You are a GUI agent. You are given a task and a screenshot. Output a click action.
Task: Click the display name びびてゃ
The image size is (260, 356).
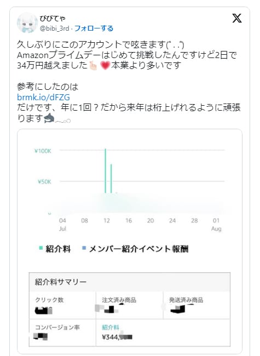[53, 18]
